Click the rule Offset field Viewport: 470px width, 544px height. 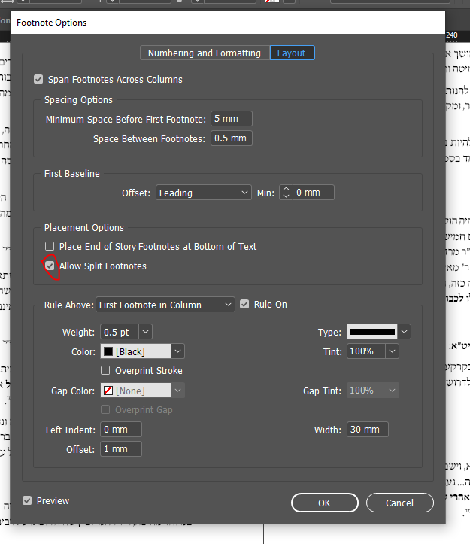click(x=121, y=449)
